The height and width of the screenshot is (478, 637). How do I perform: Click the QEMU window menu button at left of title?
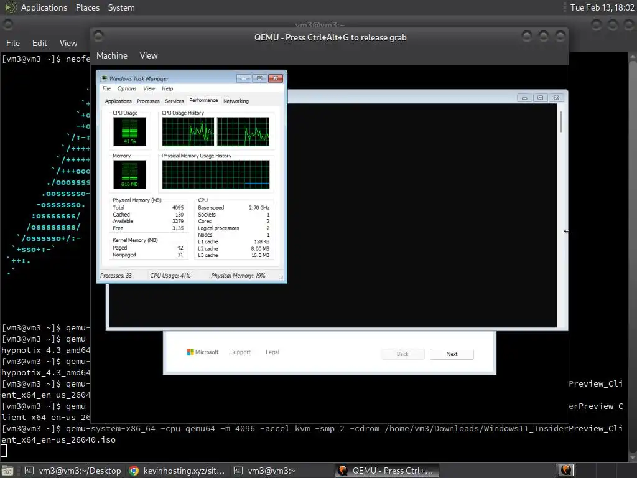[98, 36]
